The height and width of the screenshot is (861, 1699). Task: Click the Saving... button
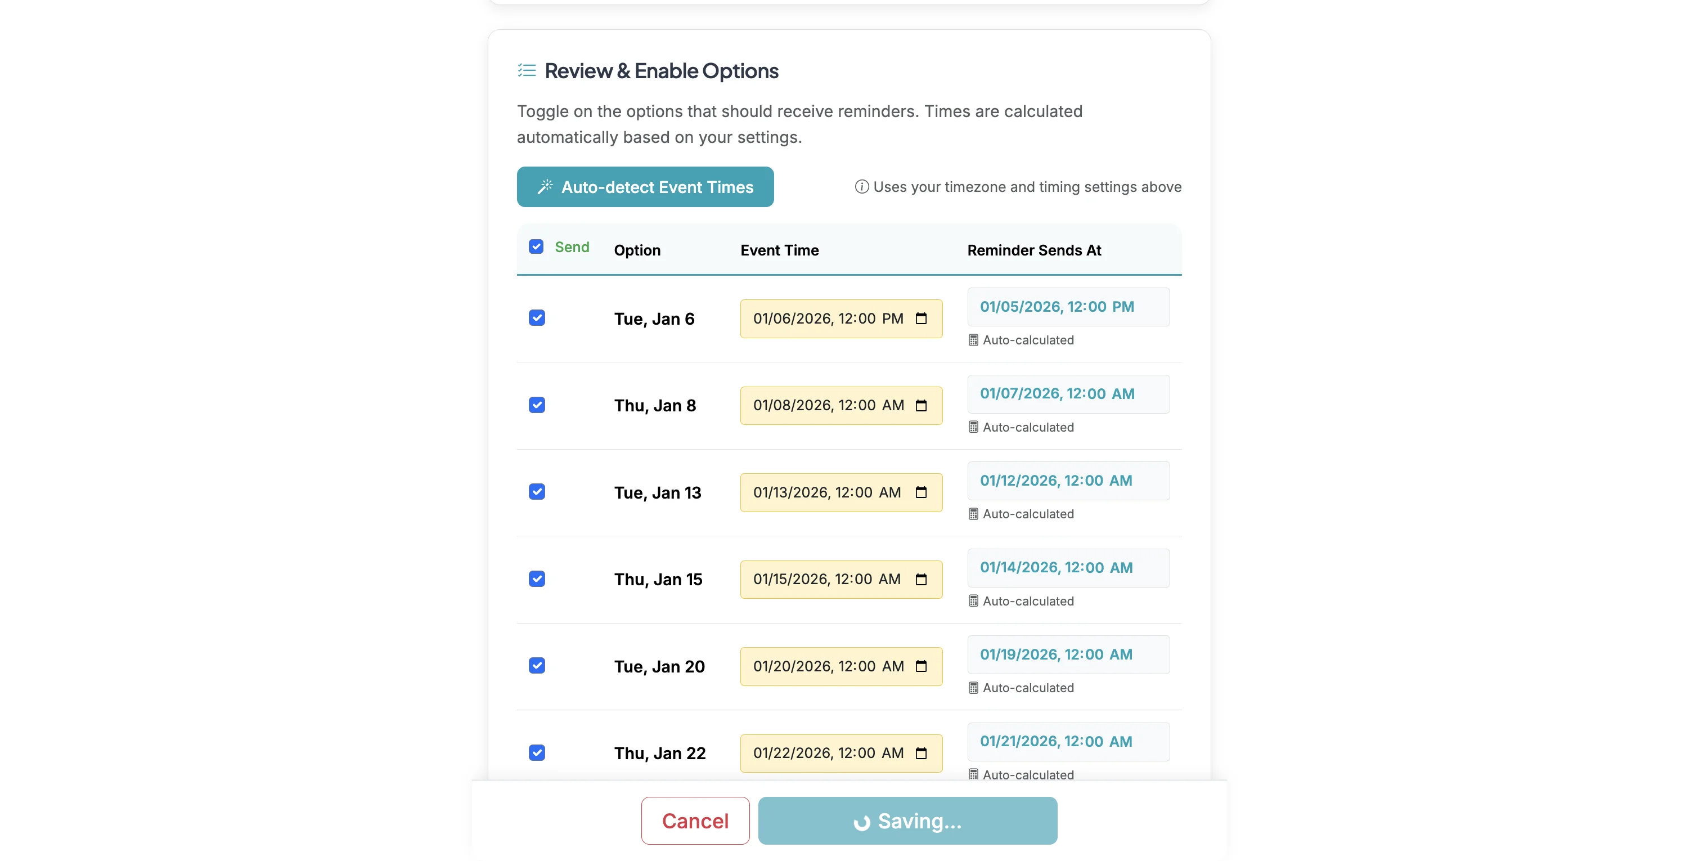coord(908,822)
